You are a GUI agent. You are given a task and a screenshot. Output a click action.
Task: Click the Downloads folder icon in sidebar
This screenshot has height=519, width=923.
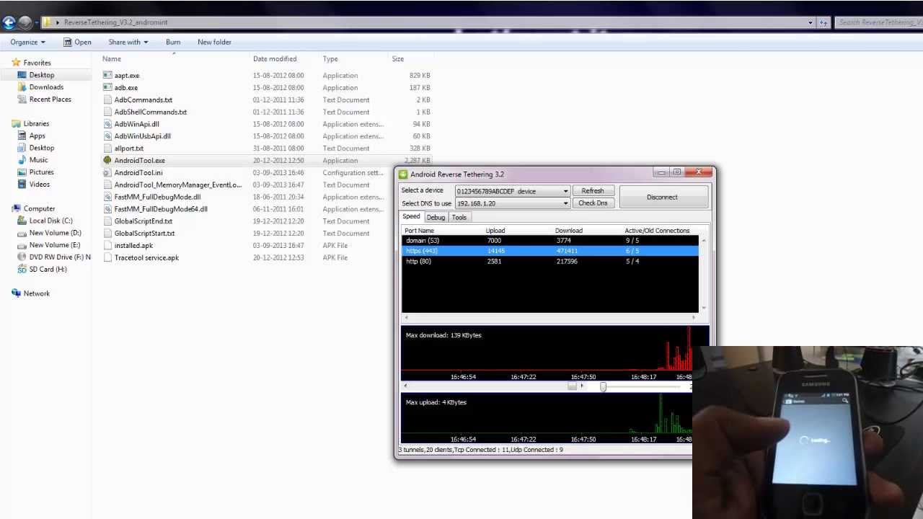click(22, 87)
